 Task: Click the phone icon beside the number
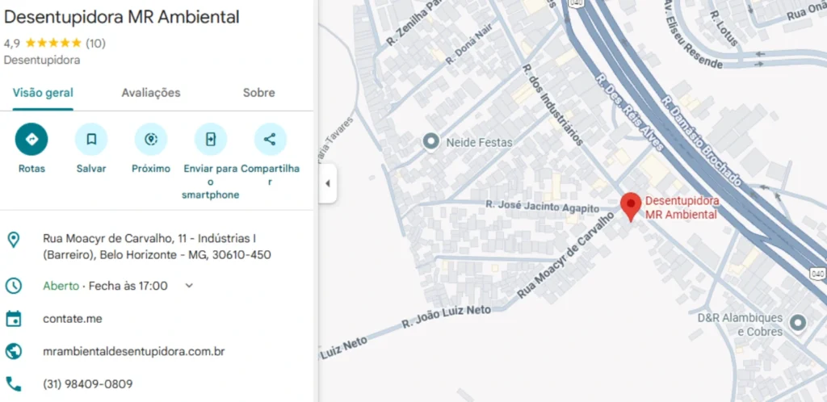point(14,384)
